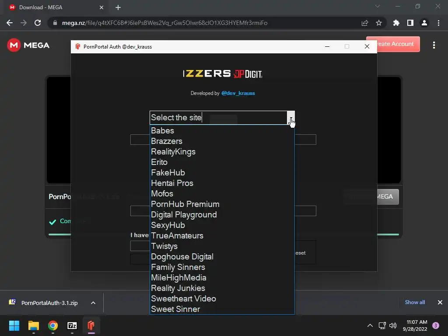Close the Chrome downloads bar

(x=440, y=302)
